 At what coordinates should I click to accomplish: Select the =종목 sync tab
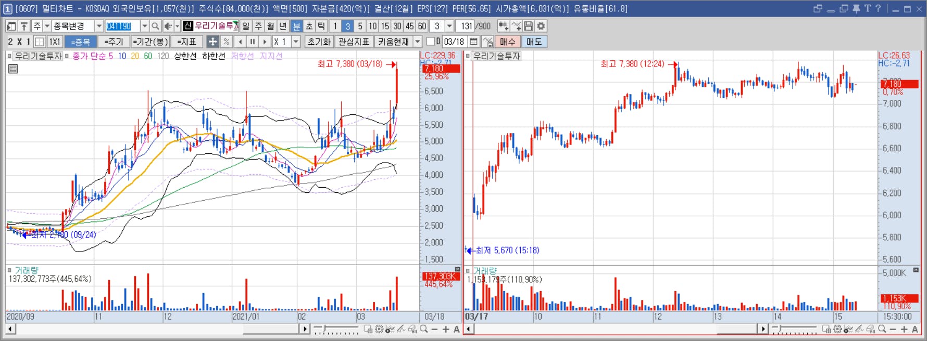coord(81,42)
